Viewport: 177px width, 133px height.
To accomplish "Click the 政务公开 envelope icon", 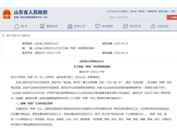I will point(70,26).
